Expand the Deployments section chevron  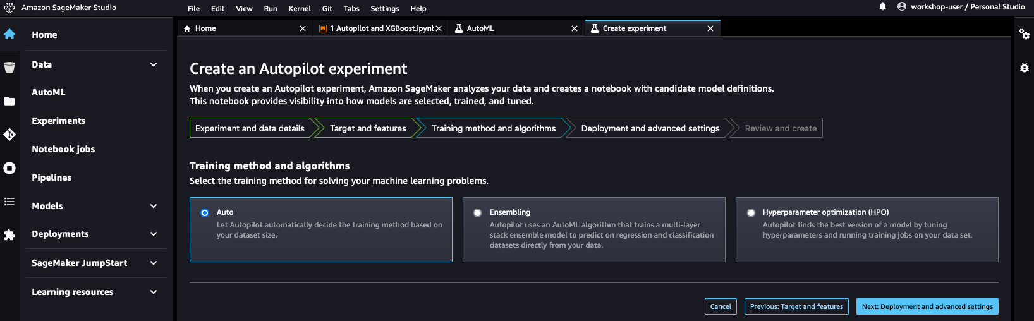(x=154, y=234)
